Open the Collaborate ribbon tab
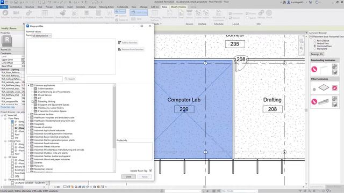344x193 pixels. pyautogui.click(x=123, y=7)
